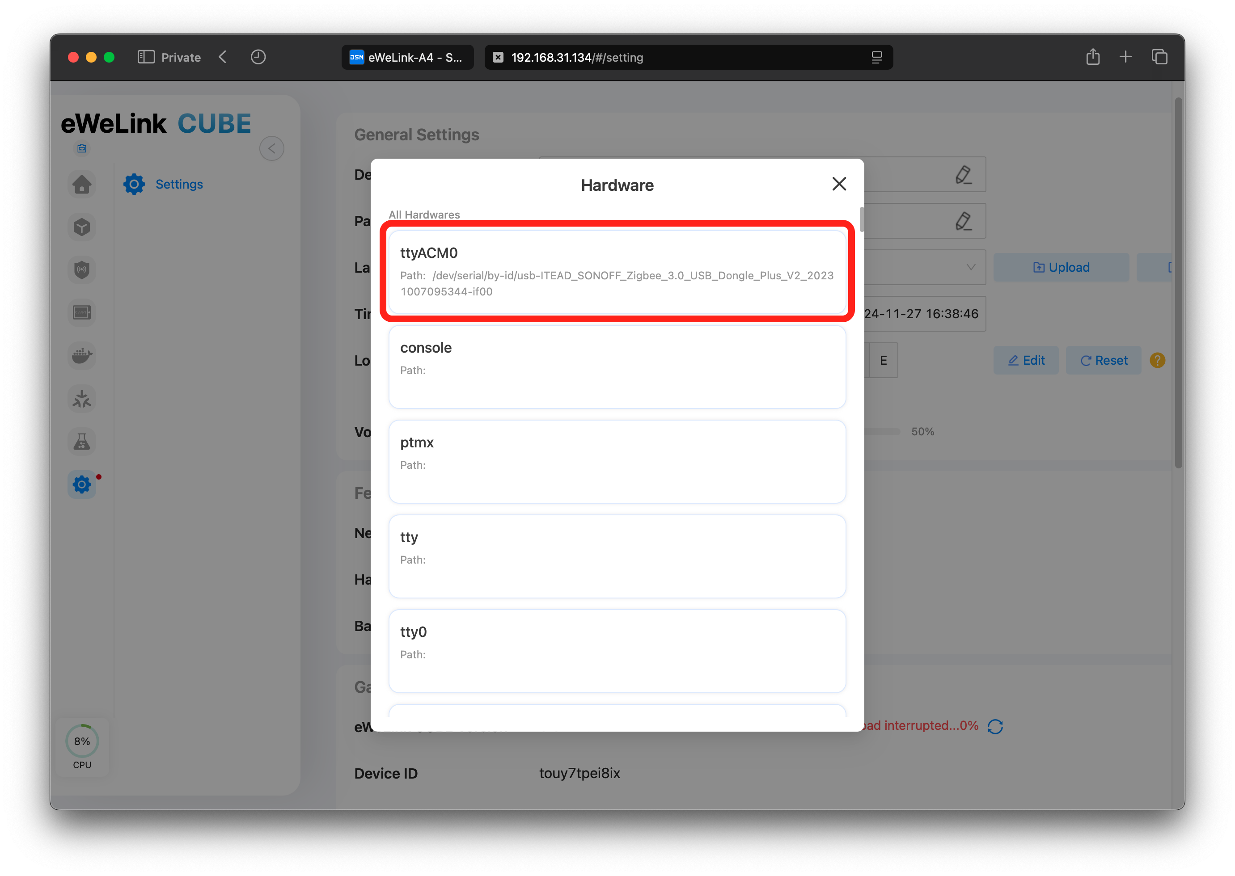Switch to the eWeLink-A4 browser tab
The height and width of the screenshot is (876, 1235).
tap(407, 57)
